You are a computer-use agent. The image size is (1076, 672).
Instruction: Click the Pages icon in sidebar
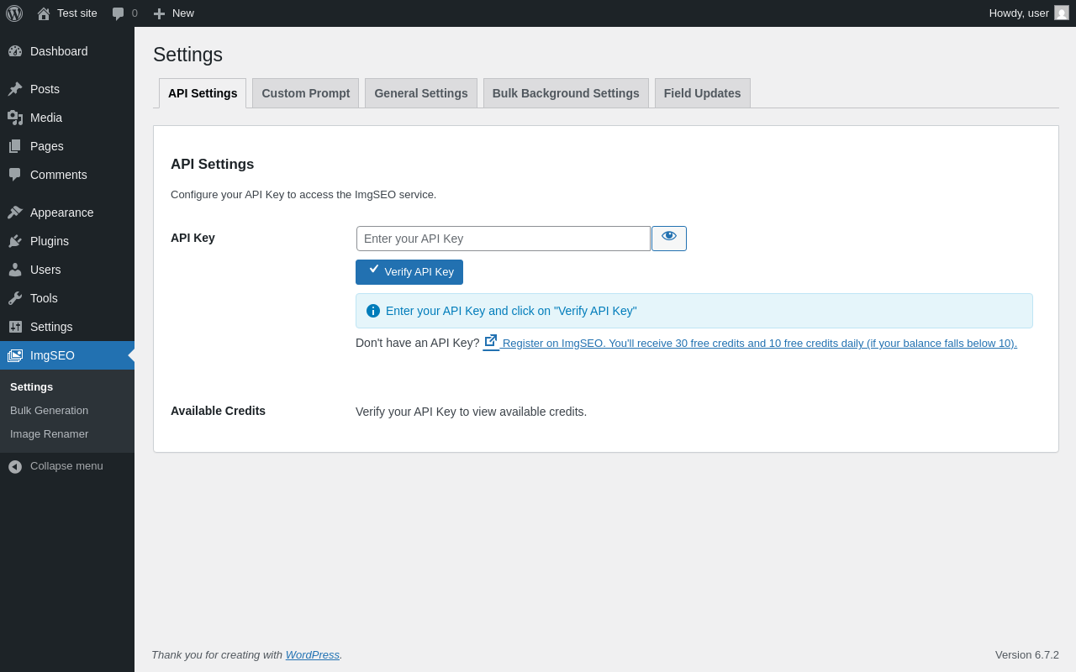tap(15, 146)
